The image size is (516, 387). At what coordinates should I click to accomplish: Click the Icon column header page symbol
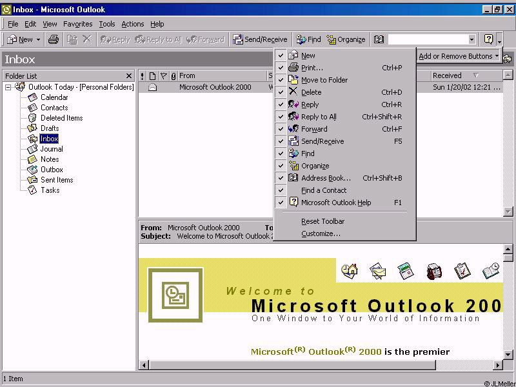coord(152,76)
